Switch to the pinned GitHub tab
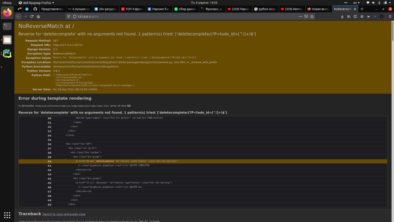394x222 pixels. coord(35,9)
